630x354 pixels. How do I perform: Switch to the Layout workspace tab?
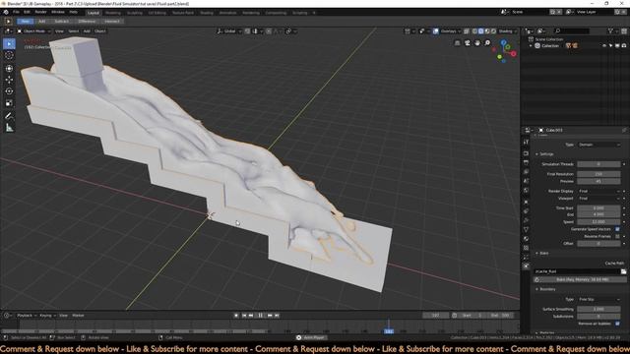(x=94, y=13)
